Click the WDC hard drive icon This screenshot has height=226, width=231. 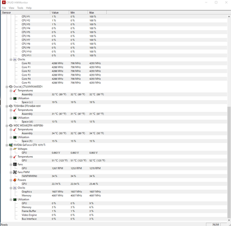pos(11,125)
